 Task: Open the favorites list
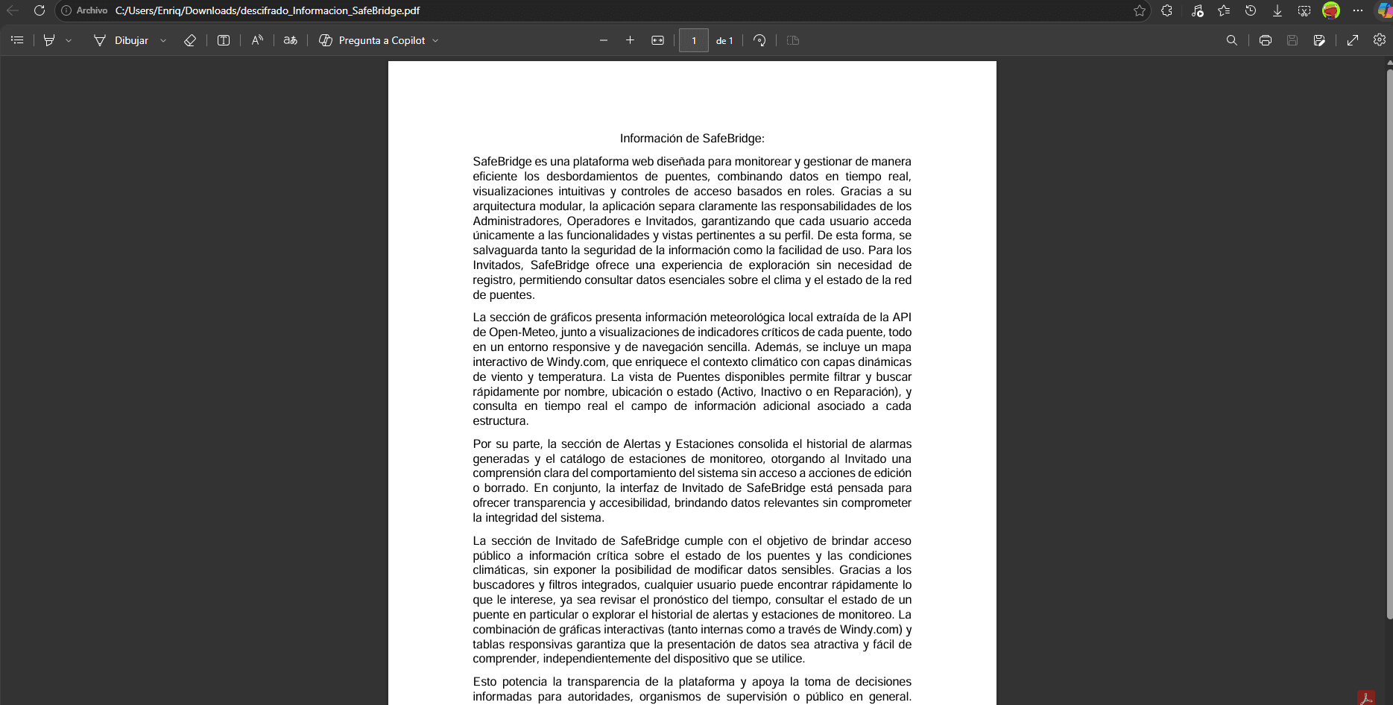point(1224,10)
